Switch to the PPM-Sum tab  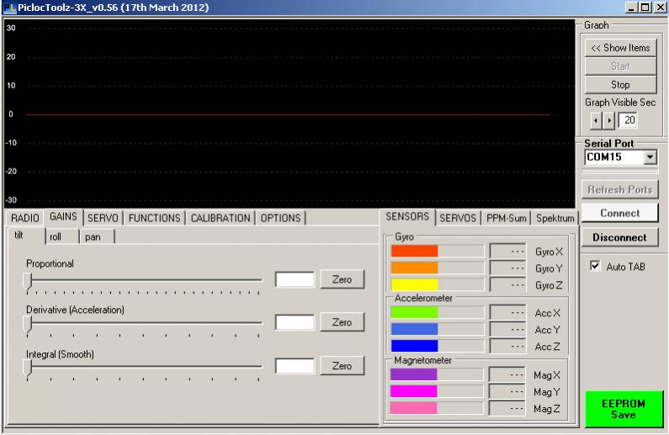pos(507,218)
